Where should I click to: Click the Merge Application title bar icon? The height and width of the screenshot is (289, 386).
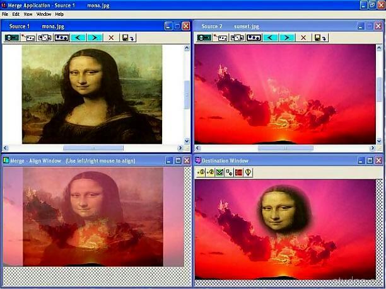coord(3,5)
